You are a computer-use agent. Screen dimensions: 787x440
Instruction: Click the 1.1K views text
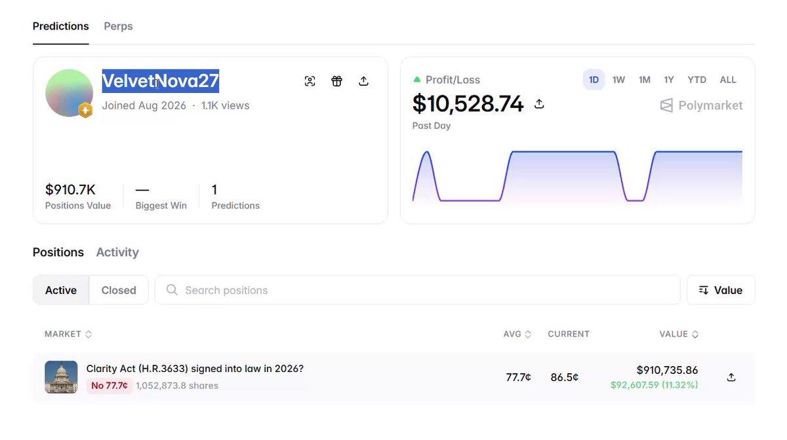(226, 105)
